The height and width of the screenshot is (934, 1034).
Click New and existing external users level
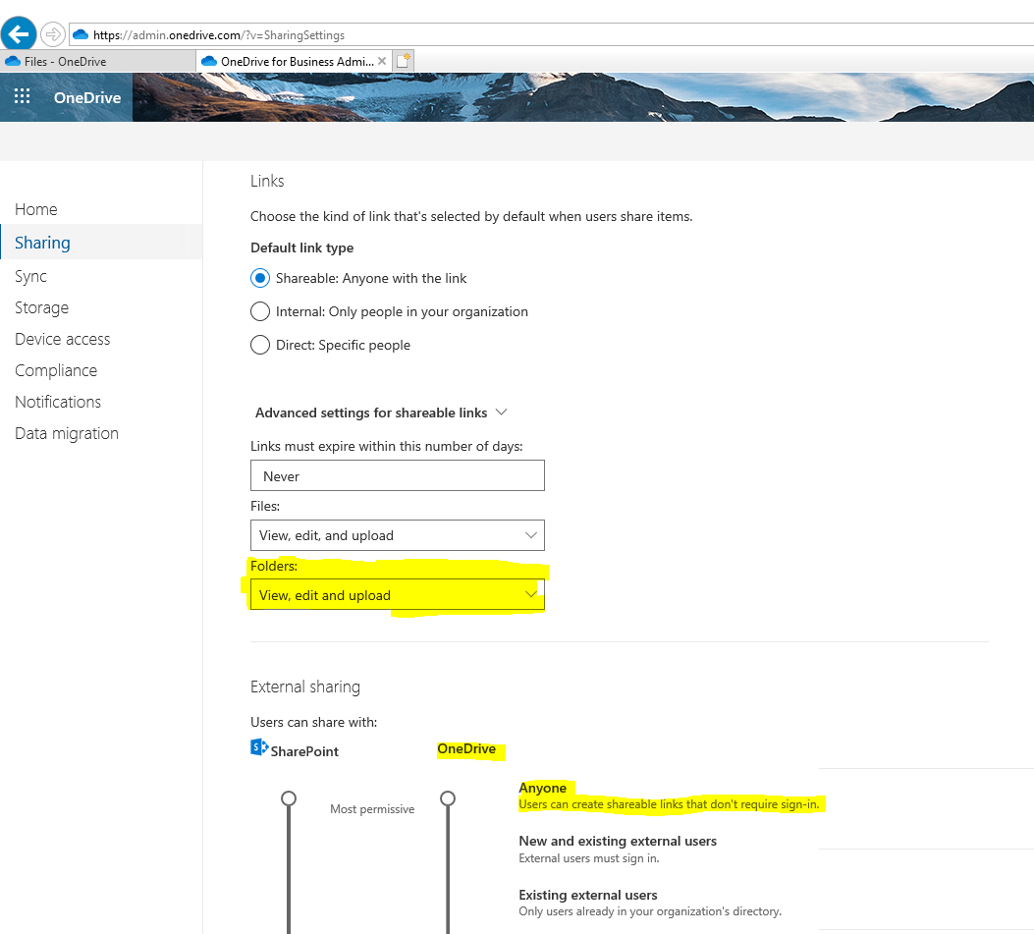click(618, 841)
